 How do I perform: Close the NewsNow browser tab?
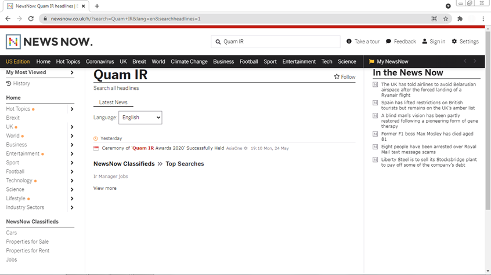(x=84, y=6)
